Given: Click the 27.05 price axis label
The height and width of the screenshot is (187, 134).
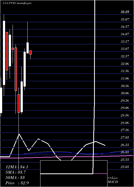Looking at the screenshot, I should tap(125, 138).
